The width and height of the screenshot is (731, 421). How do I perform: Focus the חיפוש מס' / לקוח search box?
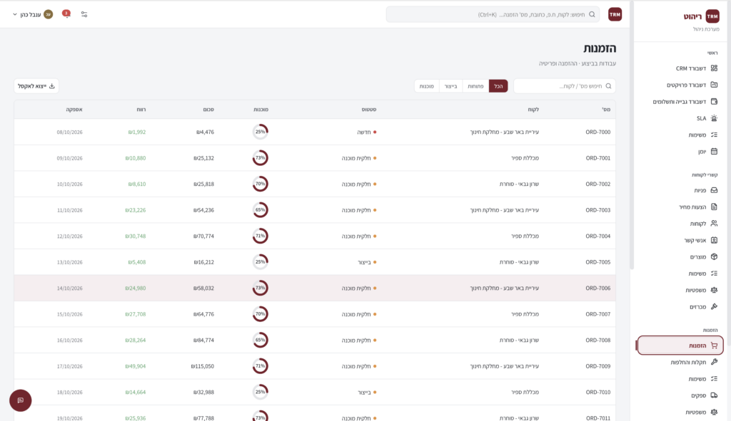[565, 86]
